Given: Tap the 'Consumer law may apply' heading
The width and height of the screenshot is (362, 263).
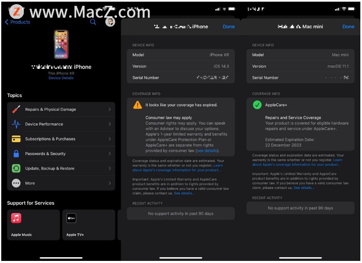Looking at the screenshot, I should 169,118.
